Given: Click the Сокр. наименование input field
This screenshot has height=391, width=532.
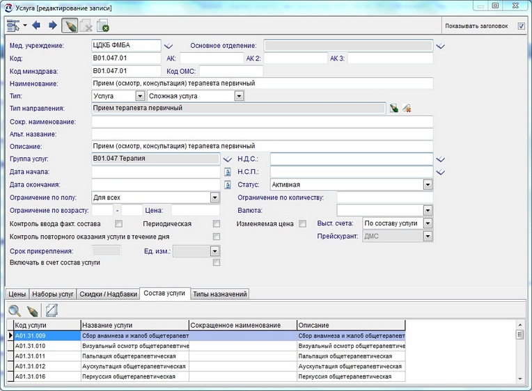Looking at the screenshot, I should (x=263, y=122).
